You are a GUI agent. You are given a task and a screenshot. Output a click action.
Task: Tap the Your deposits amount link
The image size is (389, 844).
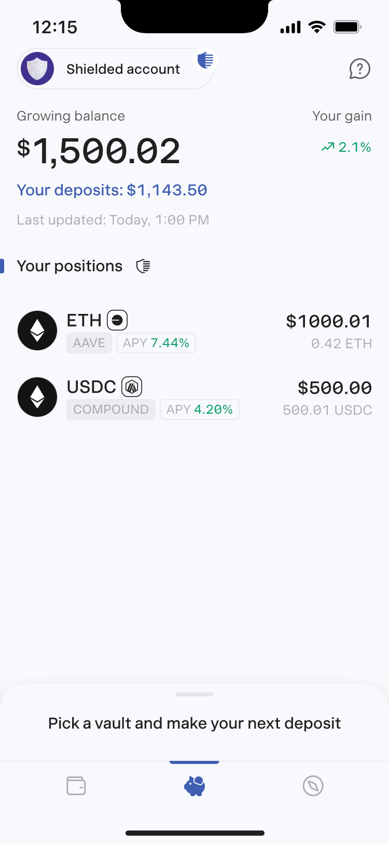tap(112, 190)
